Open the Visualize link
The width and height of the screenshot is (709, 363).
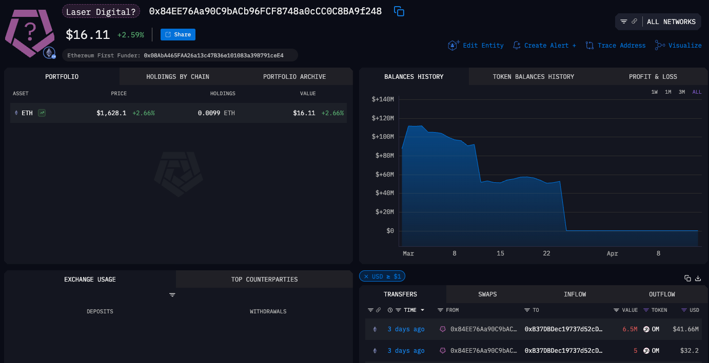pyautogui.click(x=678, y=45)
